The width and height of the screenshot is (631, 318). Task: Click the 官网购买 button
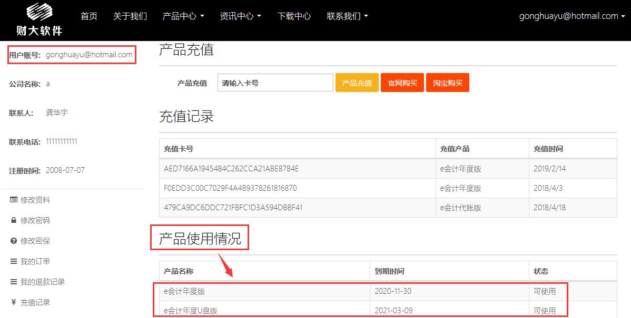pos(402,83)
